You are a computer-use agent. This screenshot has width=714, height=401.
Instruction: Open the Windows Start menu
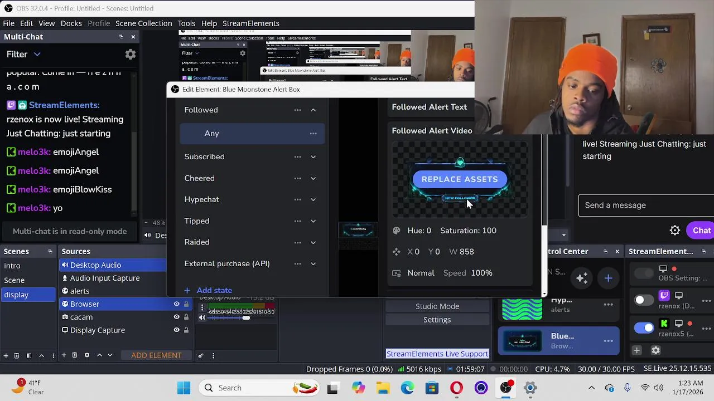(184, 388)
